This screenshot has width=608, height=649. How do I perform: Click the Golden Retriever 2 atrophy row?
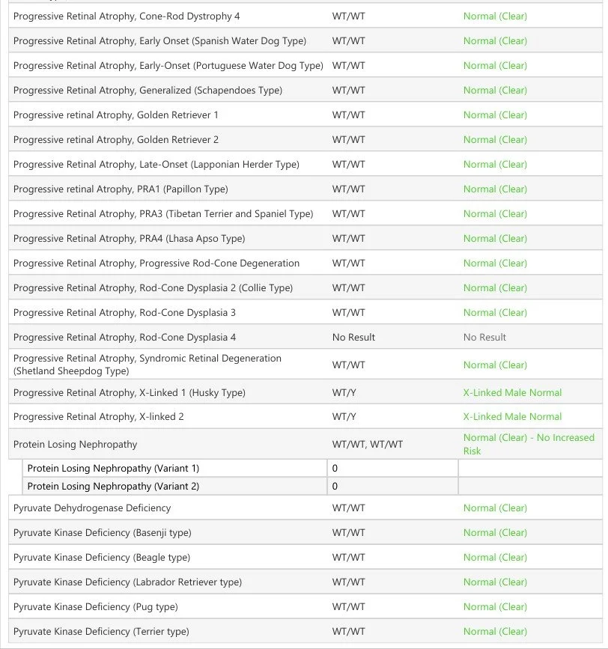(x=305, y=139)
